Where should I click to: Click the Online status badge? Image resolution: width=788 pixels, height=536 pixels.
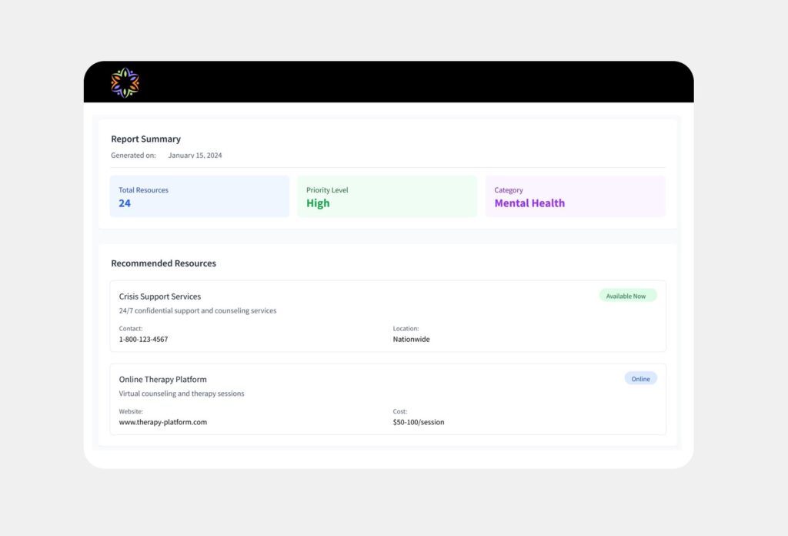point(641,379)
